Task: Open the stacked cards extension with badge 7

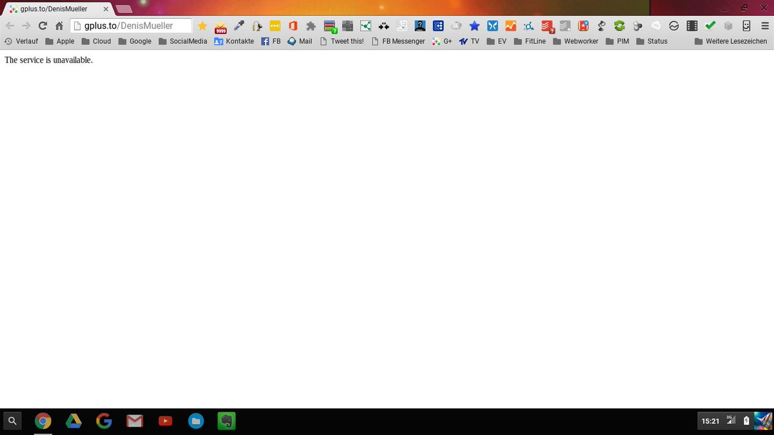Action: click(330, 26)
